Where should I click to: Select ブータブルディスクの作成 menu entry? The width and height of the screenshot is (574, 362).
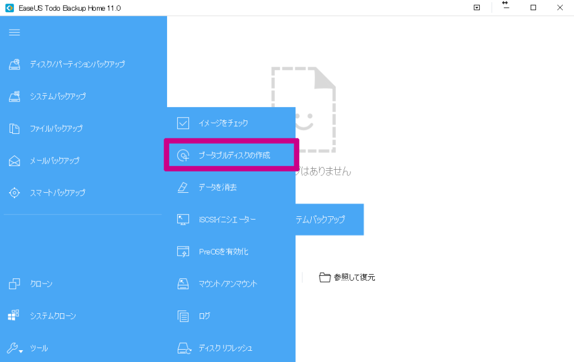coord(234,155)
